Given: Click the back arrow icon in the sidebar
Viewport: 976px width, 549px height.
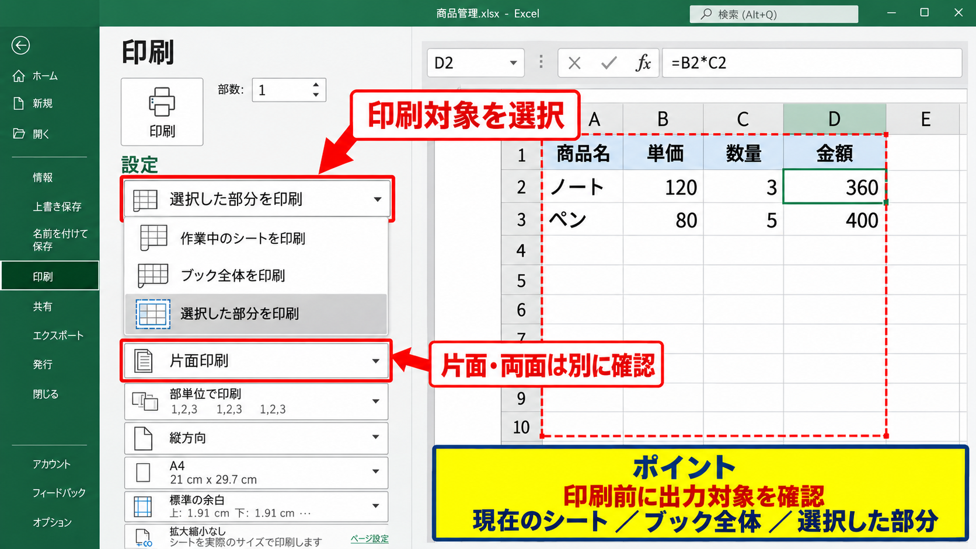Looking at the screenshot, I should tap(20, 45).
